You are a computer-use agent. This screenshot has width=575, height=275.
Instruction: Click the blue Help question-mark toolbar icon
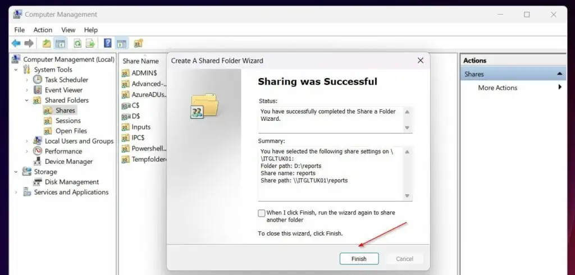107,43
